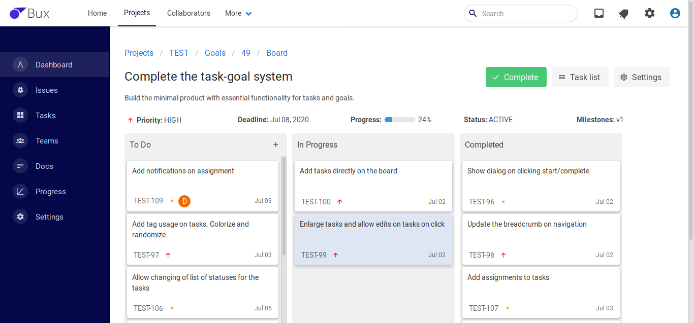Click the Bux logo
This screenshot has height=323, width=694.
point(29,13)
